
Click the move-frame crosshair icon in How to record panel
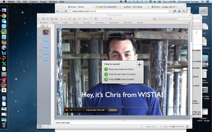pyautogui.click(x=139, y=65)
